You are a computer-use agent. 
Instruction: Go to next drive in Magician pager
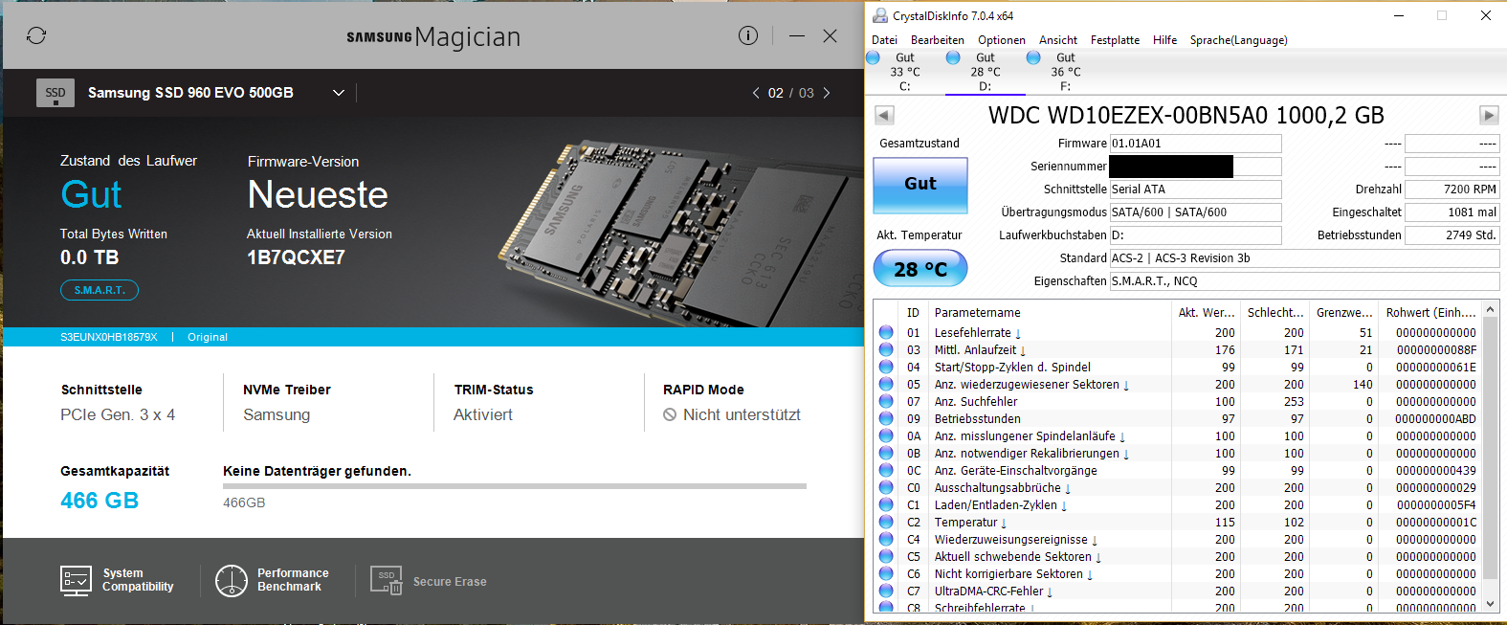(x=827, y=93)
